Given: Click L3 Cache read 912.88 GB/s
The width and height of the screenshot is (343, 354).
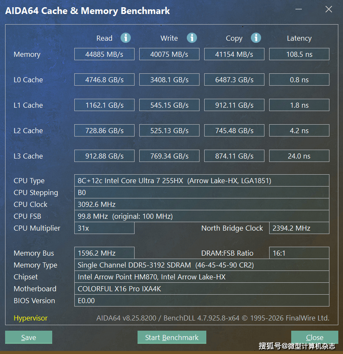Looking at the screenshot, I should coord(104,156).
